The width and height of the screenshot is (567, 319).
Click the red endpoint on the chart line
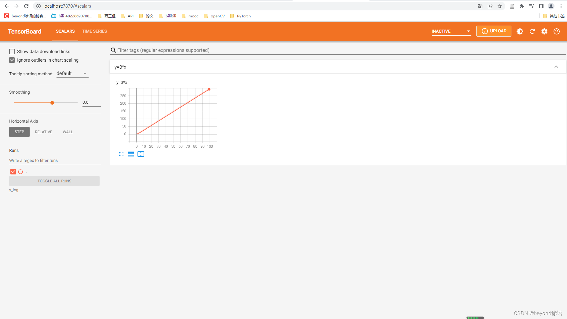pos(209,89)
